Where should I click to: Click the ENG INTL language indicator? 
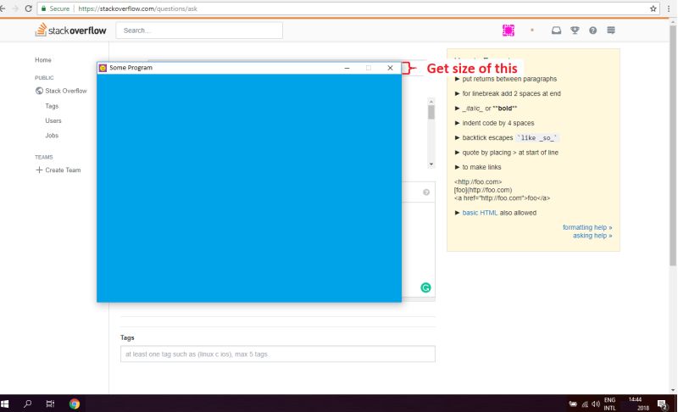tap(609, 404)
